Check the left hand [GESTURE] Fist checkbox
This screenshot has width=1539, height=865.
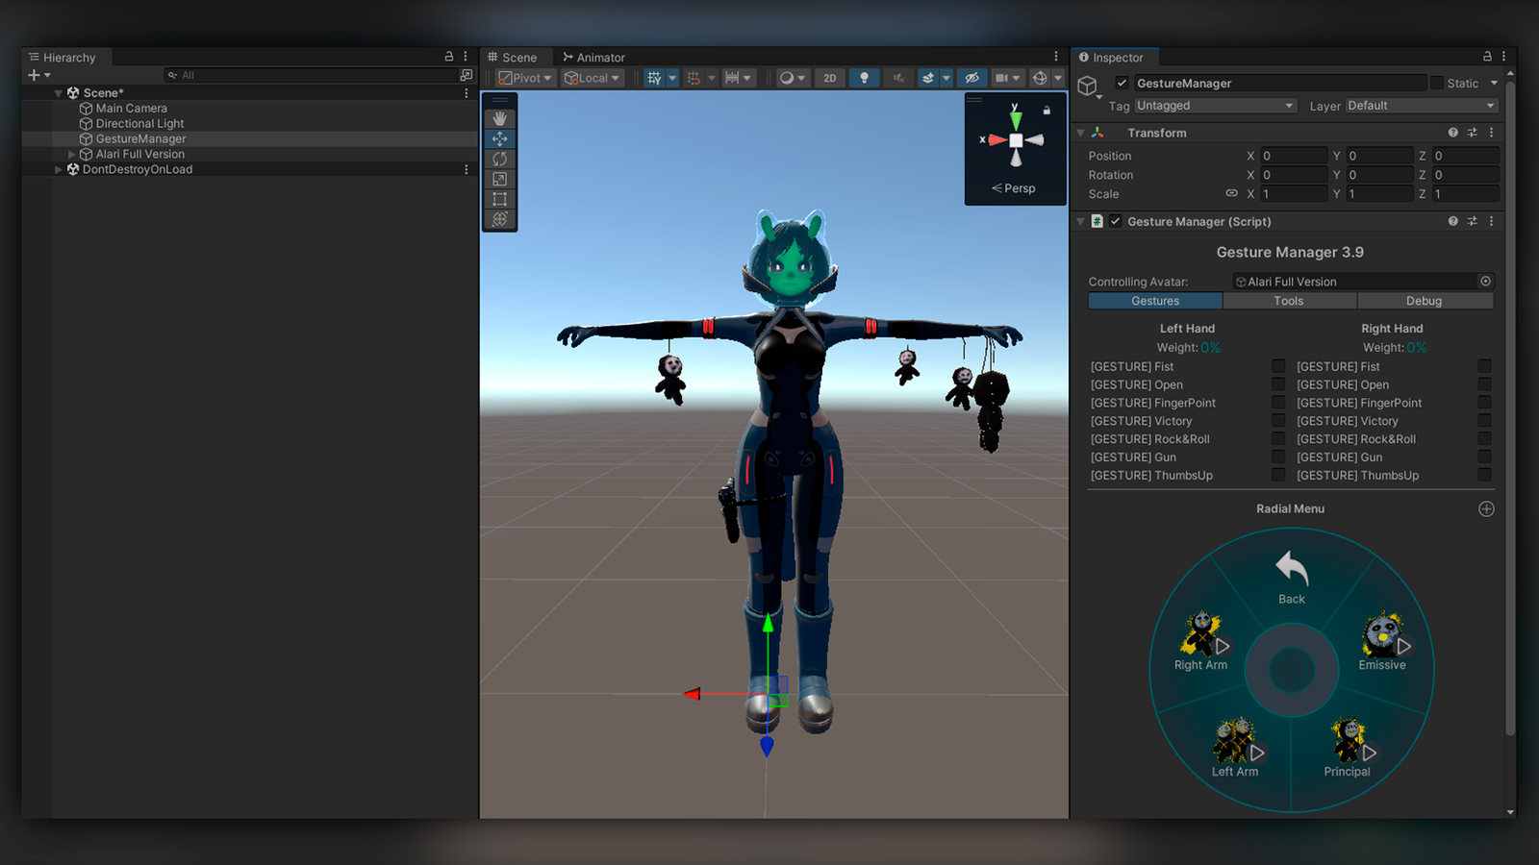pos(1278,366)
